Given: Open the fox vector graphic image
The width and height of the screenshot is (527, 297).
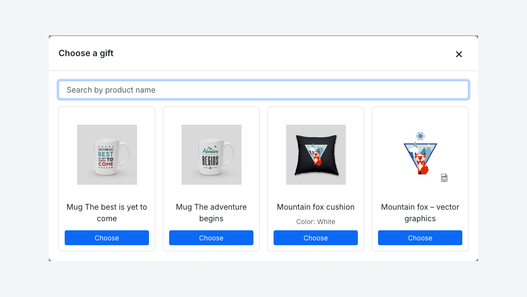Looking at the screenshot, I should click(420, 154).
